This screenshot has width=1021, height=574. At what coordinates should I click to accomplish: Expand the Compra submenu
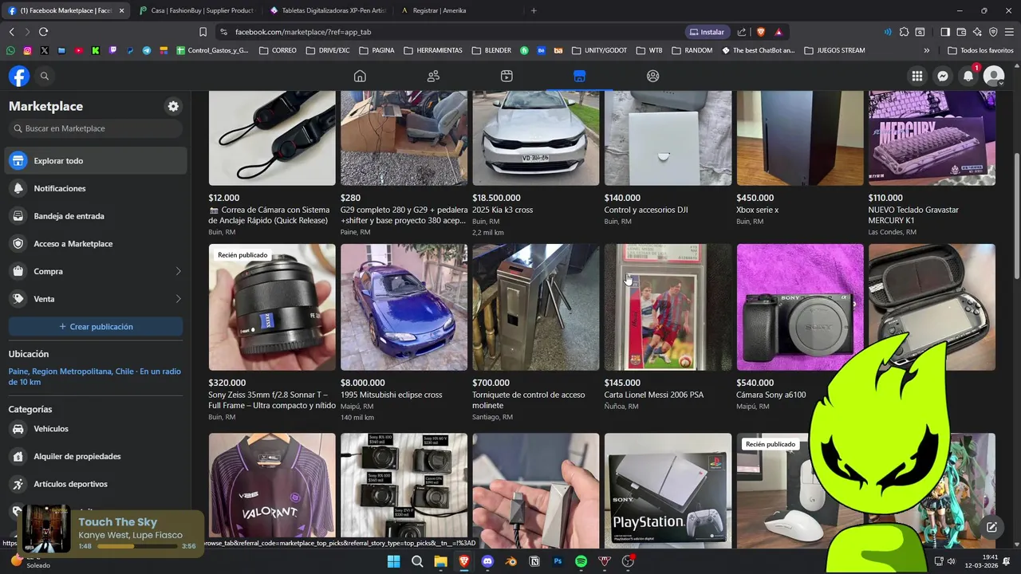[178, 271]
